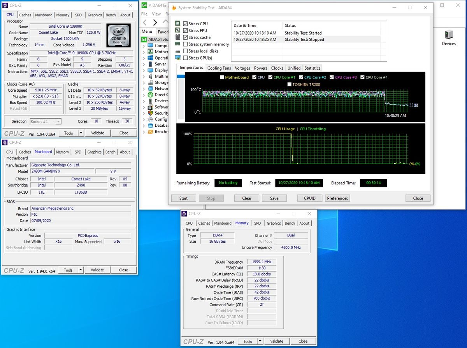The height and width of the screenshot is (348, 467).
Task: Enable the Stress system memory checkbox
Action: click(x=185, y=44)
